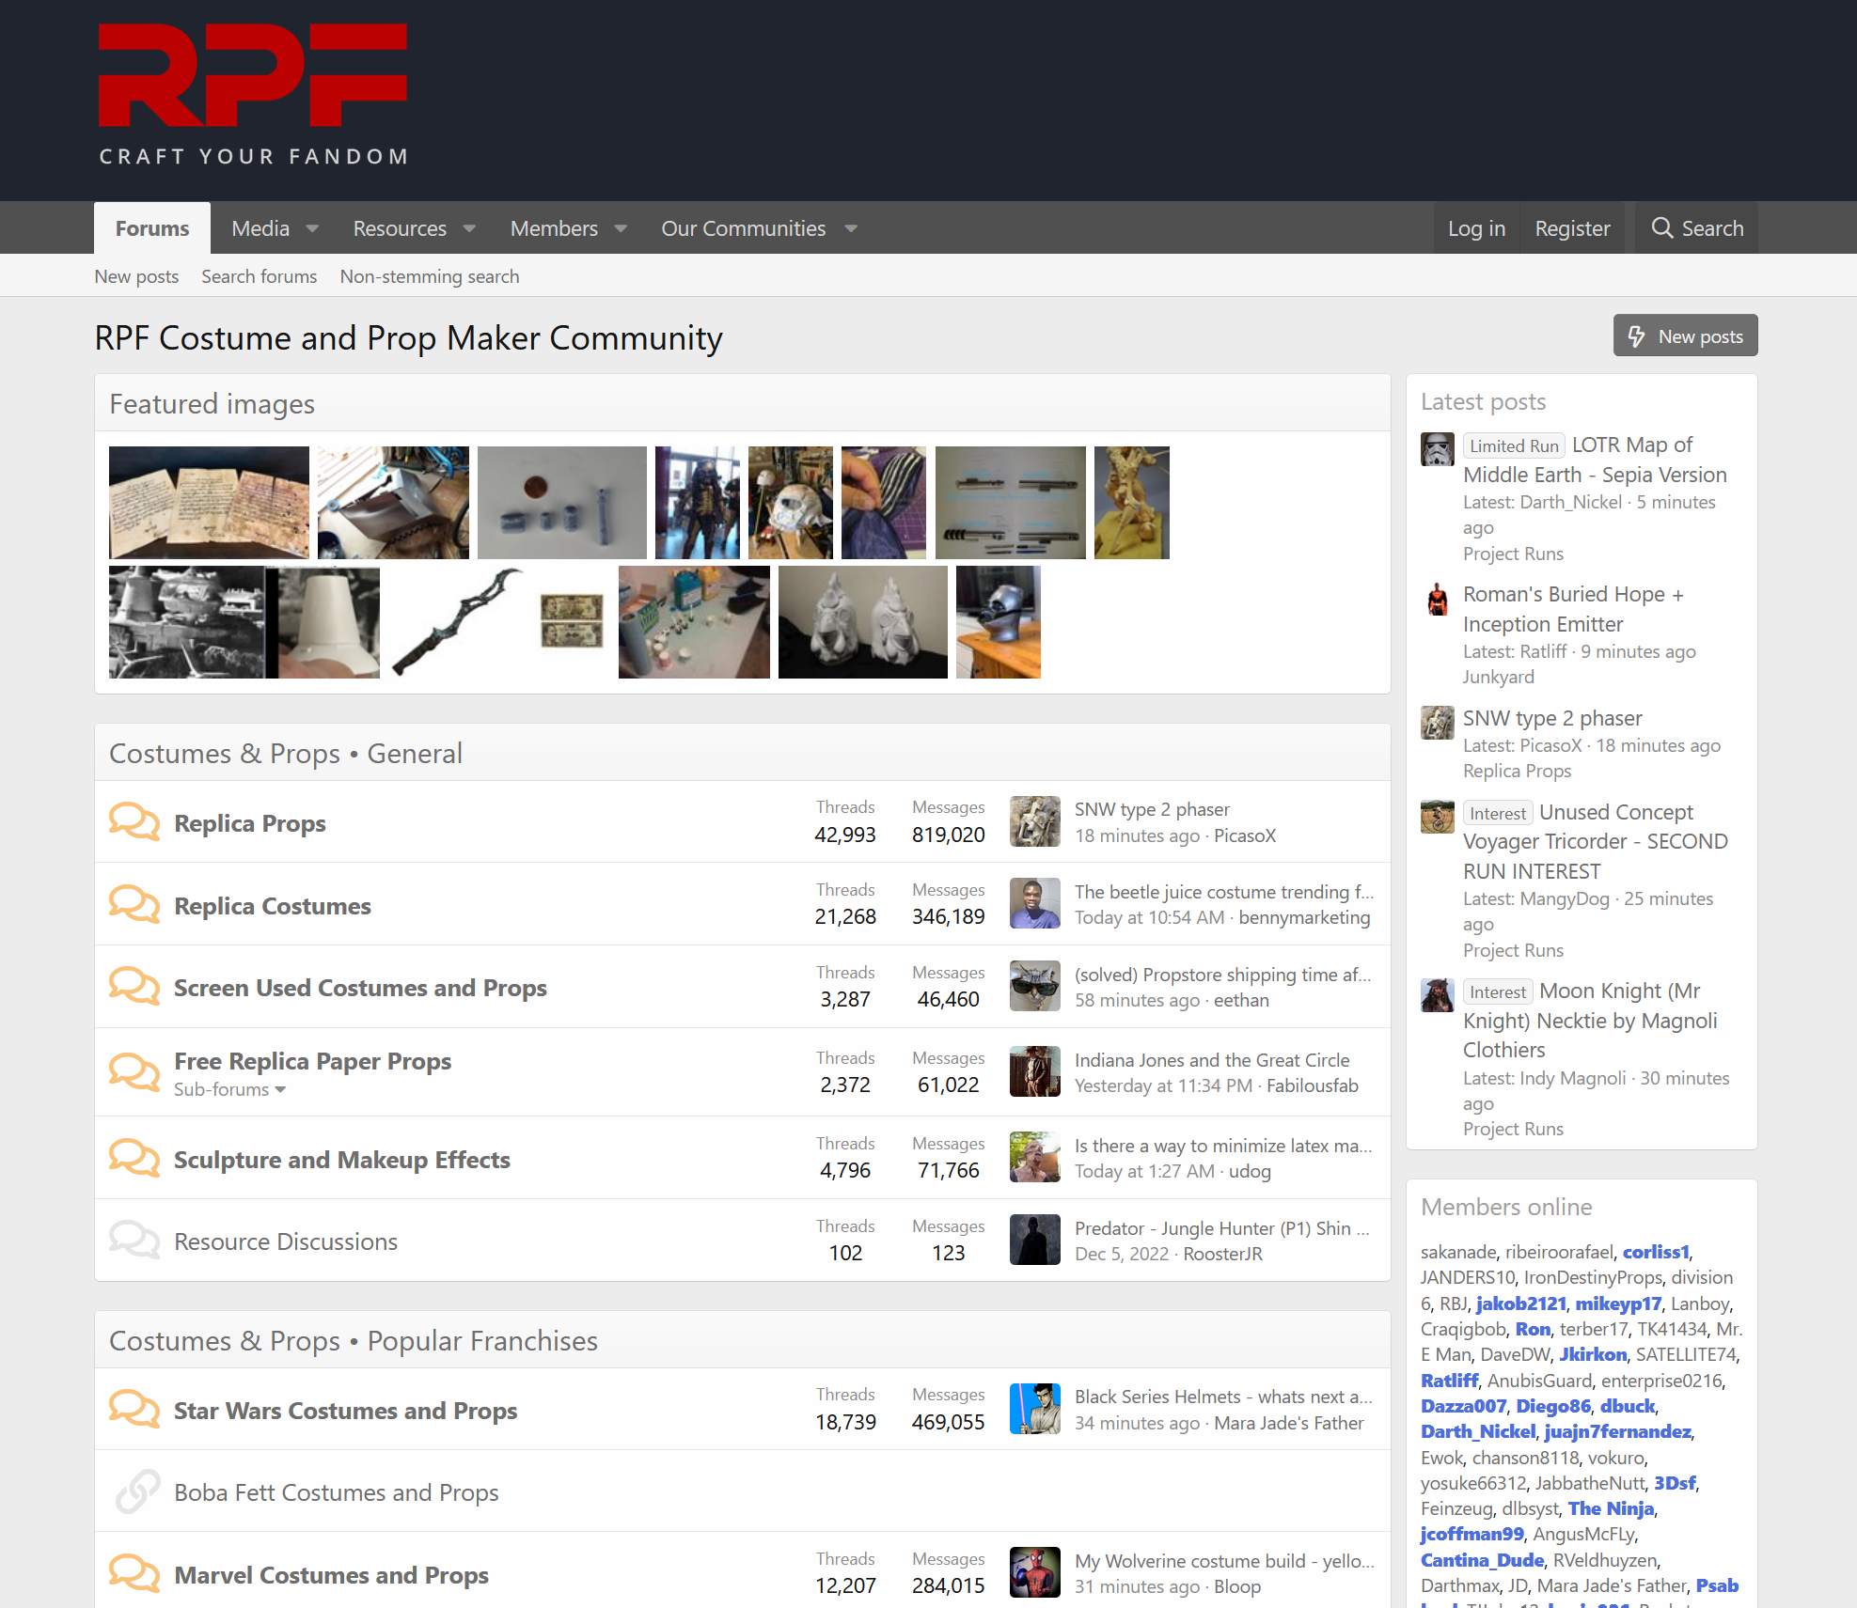1857x1608 pixels.
Task: Open the Search forums link
Action: (x=259, y=276)
